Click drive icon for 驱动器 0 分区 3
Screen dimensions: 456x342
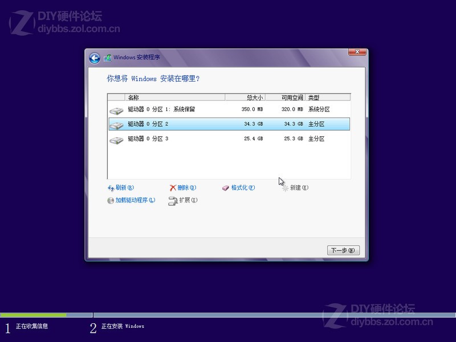pyautogui.click(x=116, y=140)
